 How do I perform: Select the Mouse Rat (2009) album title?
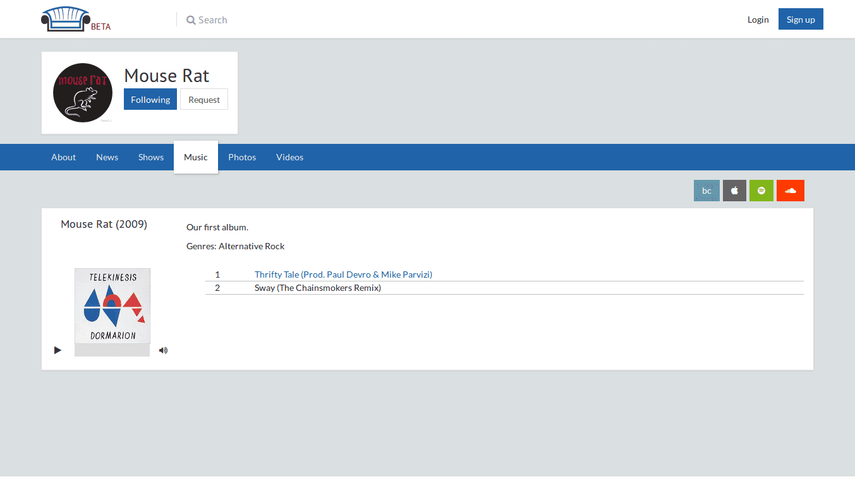coord(104,224)
